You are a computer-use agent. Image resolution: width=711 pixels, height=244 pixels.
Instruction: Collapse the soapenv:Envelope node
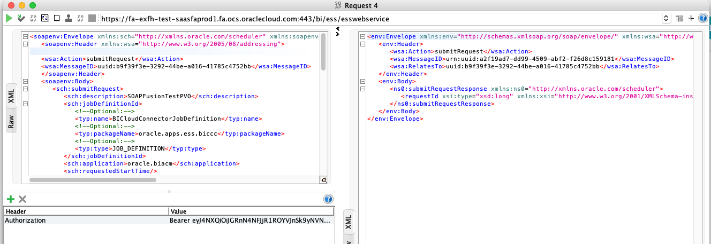click(25, 37)
